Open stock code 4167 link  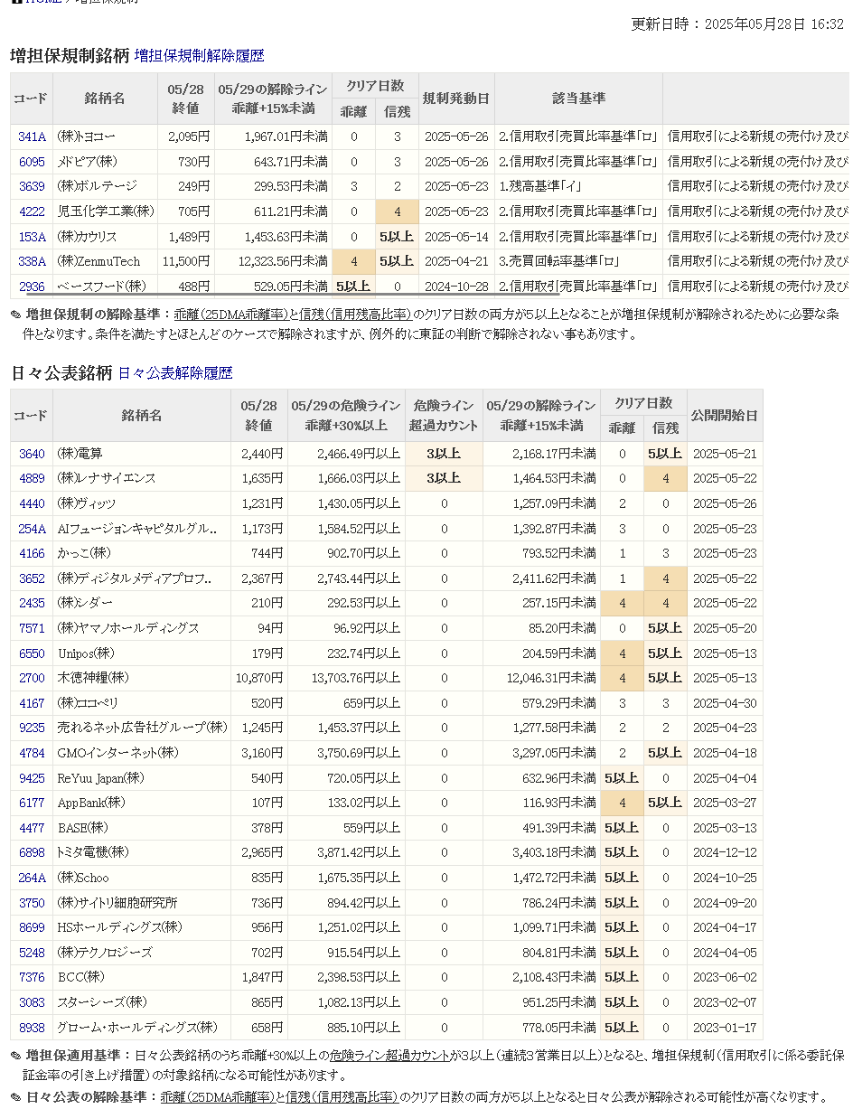(x=32, y=703)
